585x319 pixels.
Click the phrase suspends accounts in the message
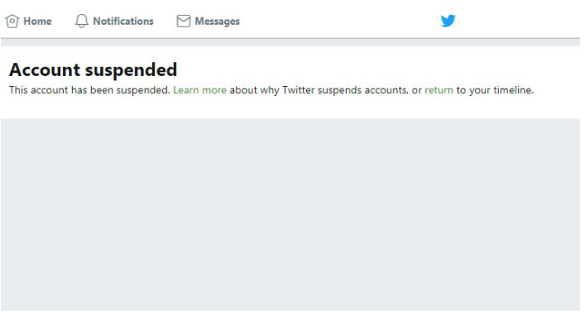click(362, 91)
